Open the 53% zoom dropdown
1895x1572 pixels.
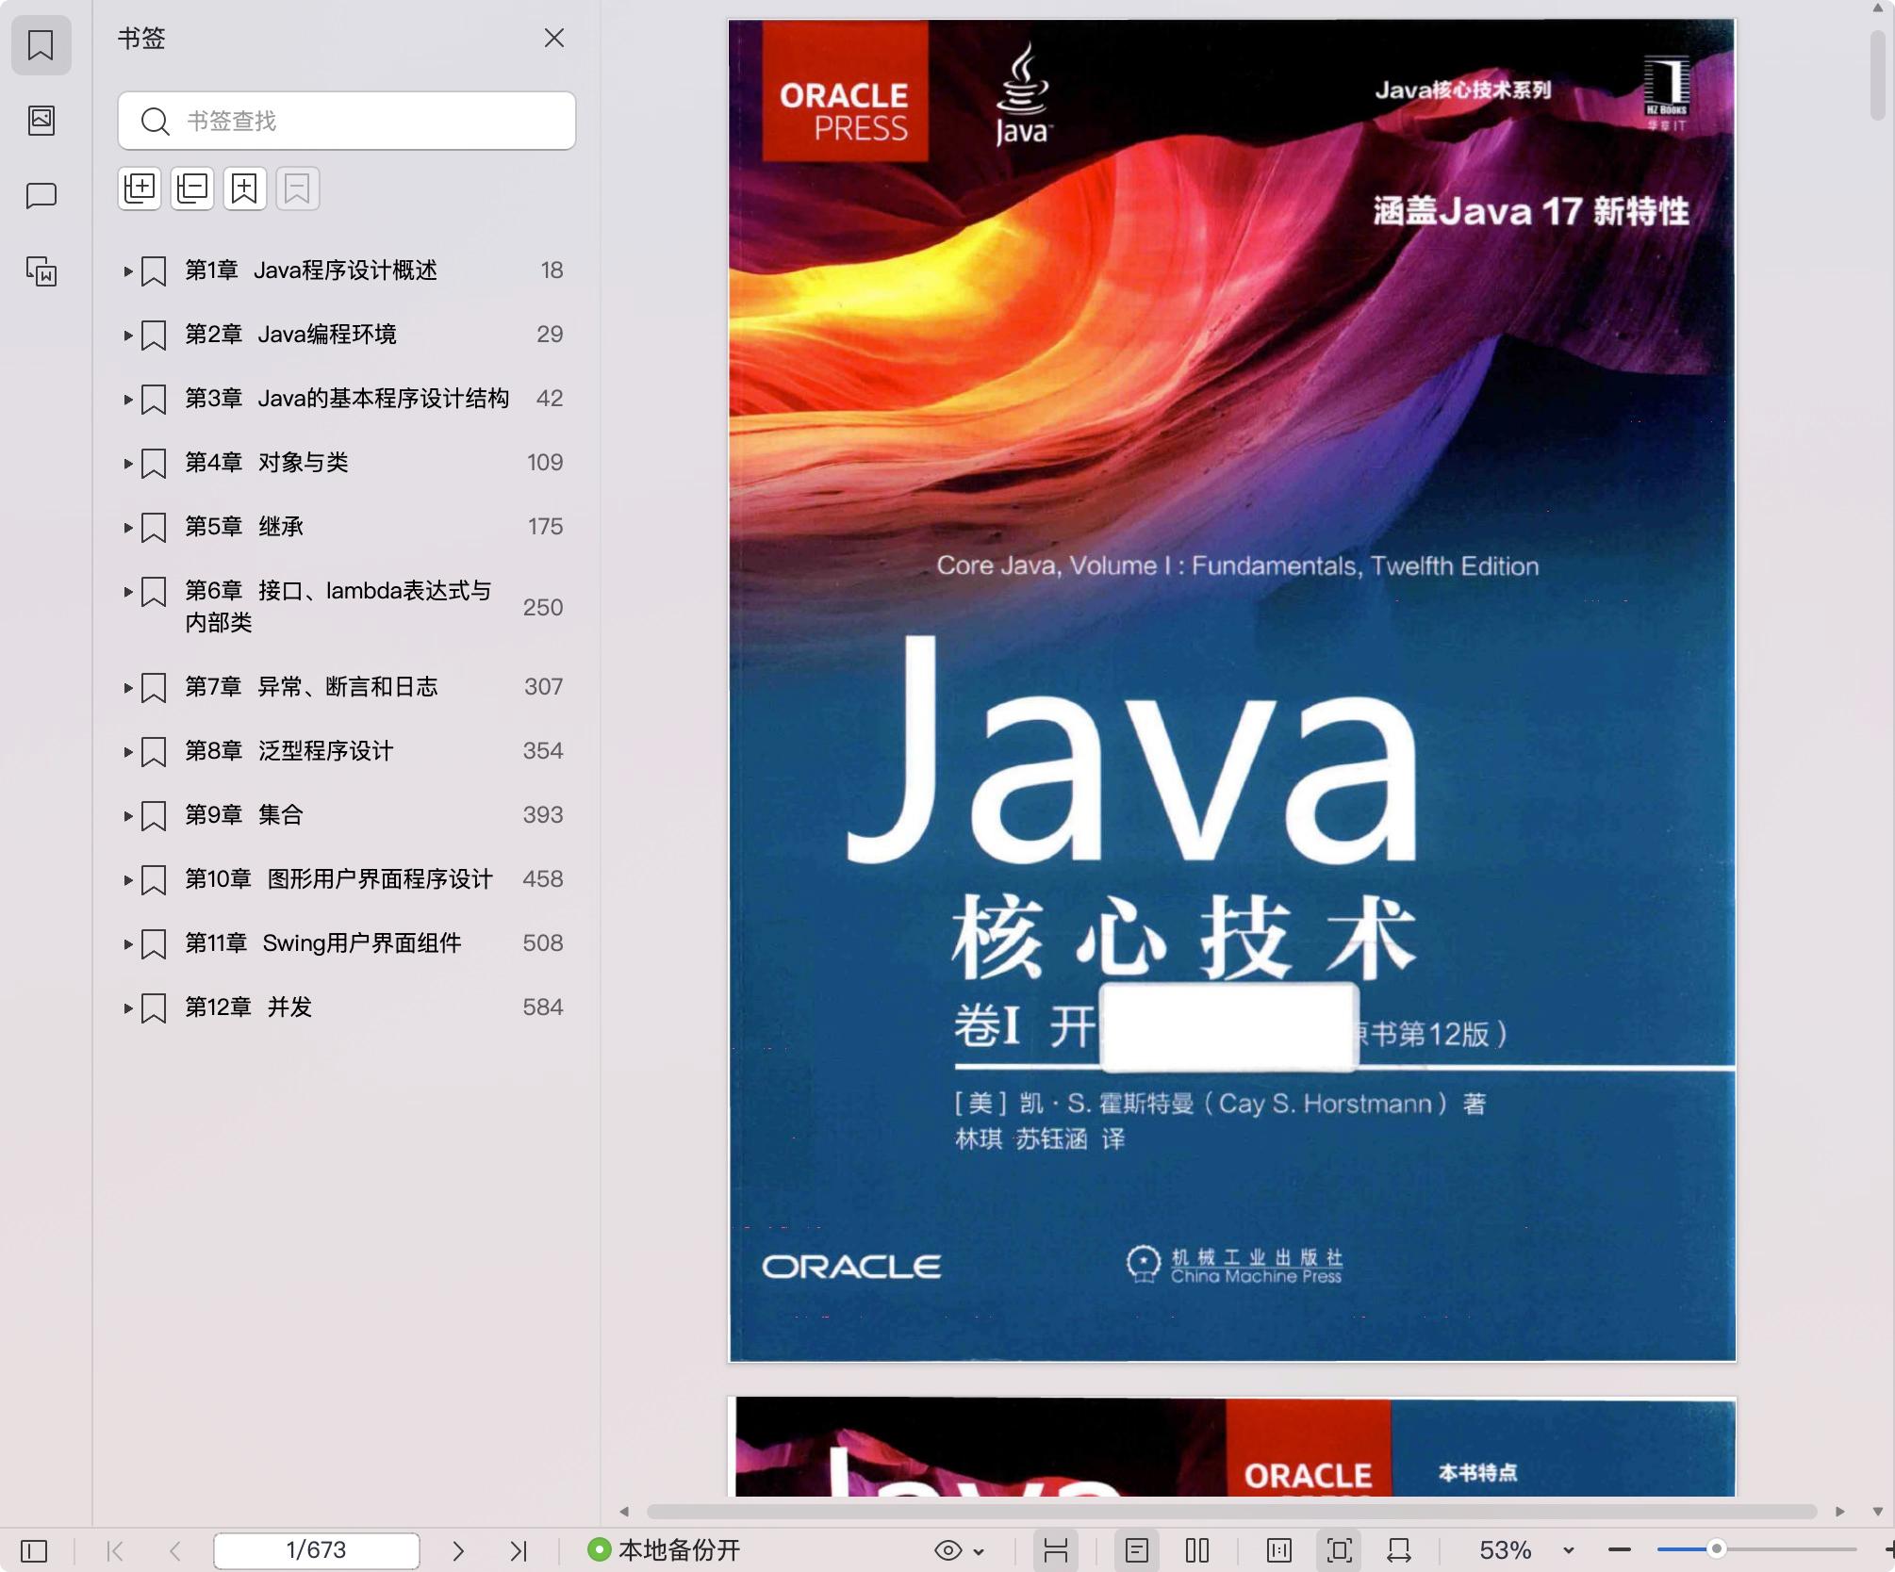(1569, 1551)
